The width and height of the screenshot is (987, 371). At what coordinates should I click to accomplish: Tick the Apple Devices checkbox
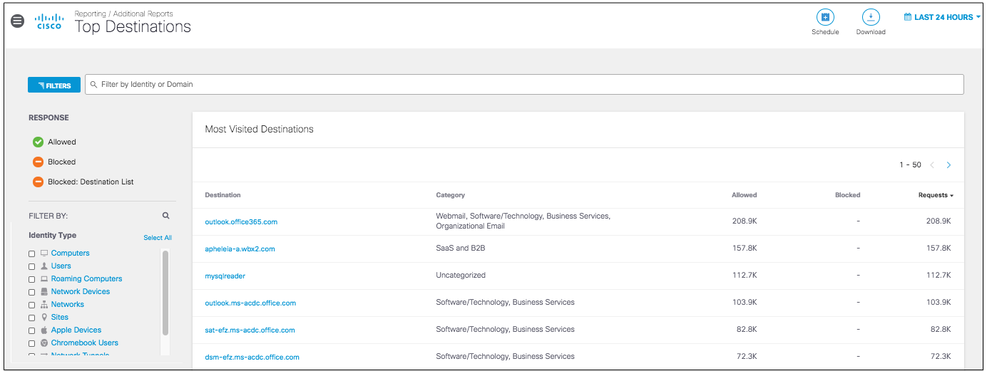(31, 330)
